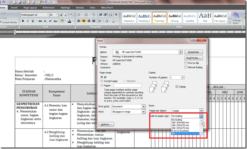Viewport: 247px width, 149px height.
Task: Increase paragraph indent
Action: [105, 15]
